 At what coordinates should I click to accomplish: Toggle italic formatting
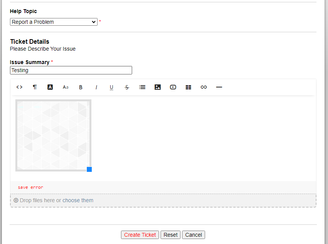[96, 87]
